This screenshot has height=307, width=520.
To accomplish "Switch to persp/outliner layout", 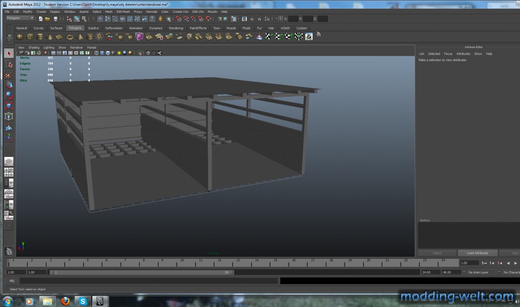I will click(9, 183).
